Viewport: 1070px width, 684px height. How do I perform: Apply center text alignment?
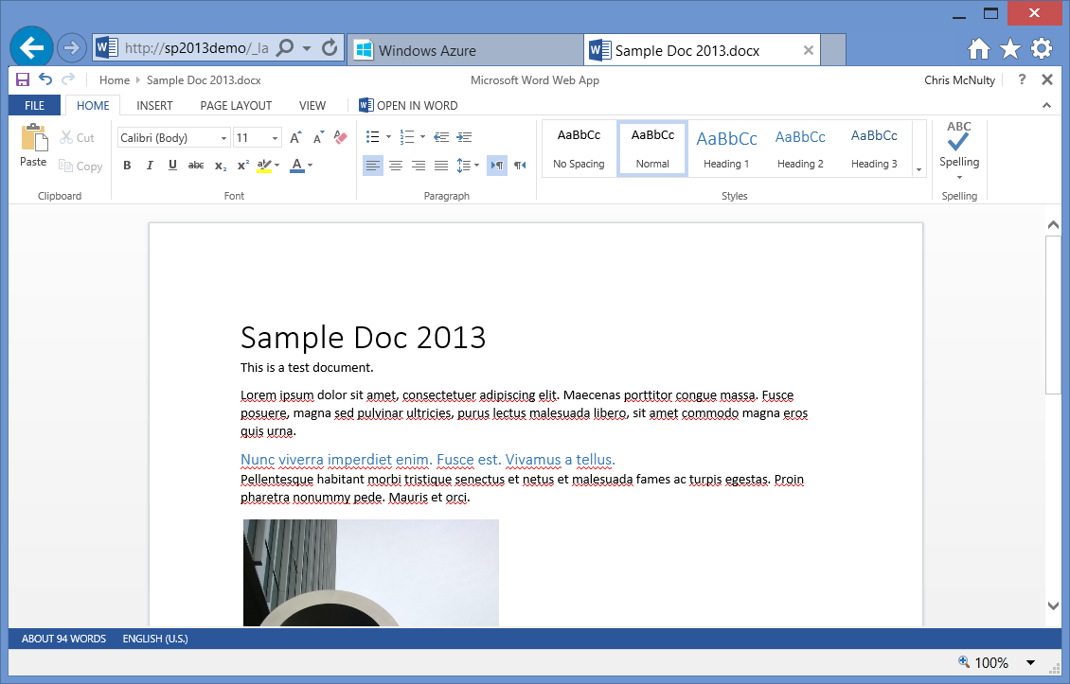pyautogui.click(x=396, y=166)
